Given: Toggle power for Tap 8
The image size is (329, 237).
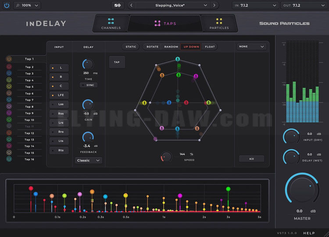Looking at the screenshot, I should coord(9,106).
